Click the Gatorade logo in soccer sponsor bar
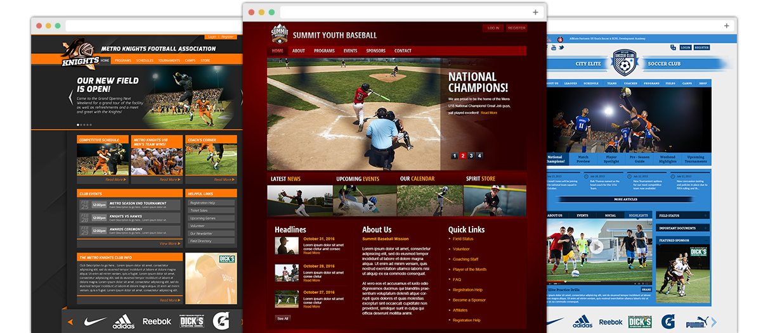The image size is (768, 333). 668,322
